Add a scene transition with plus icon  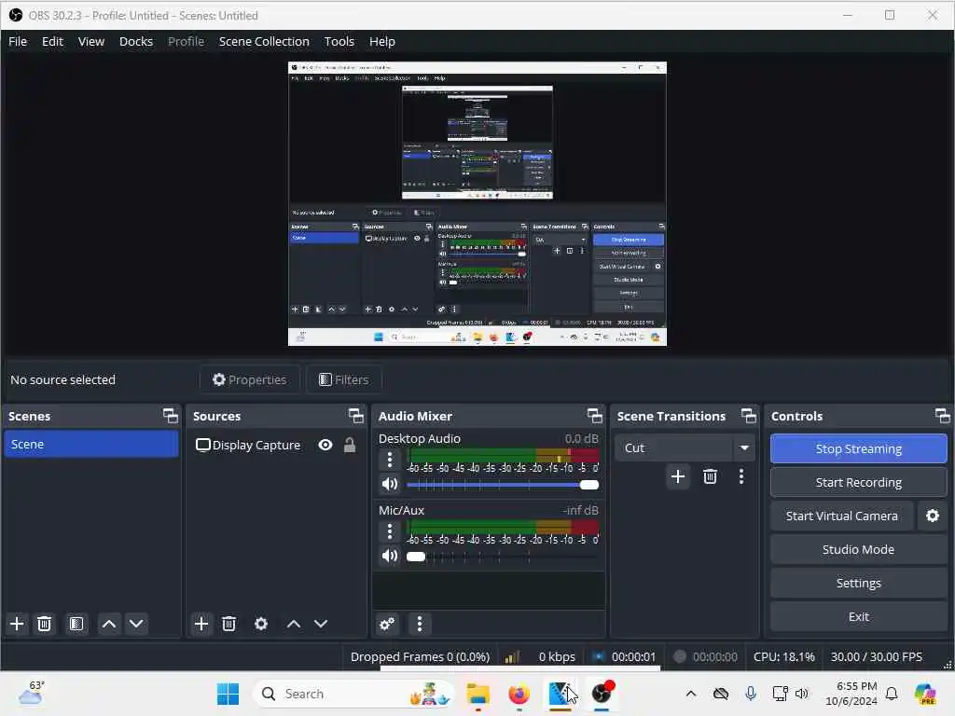click(x=678, y=476)
